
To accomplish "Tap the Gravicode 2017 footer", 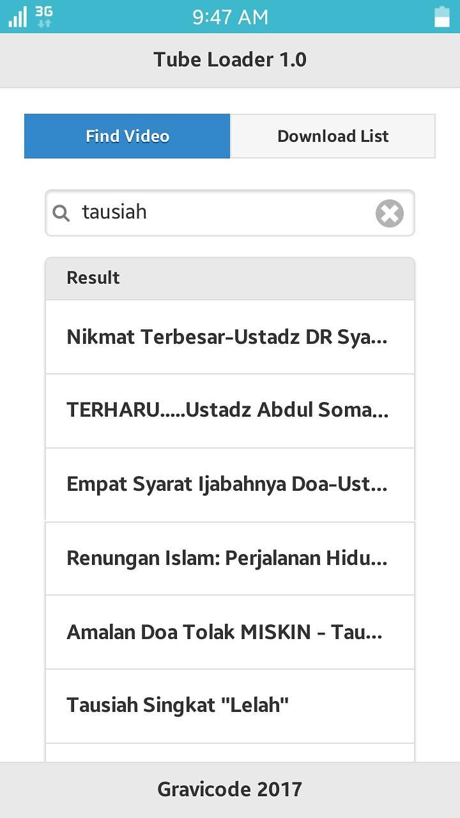I will coord(230,790).
